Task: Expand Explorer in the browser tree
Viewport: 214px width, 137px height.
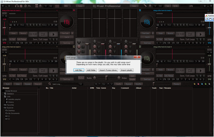Action: pos(10,108)
